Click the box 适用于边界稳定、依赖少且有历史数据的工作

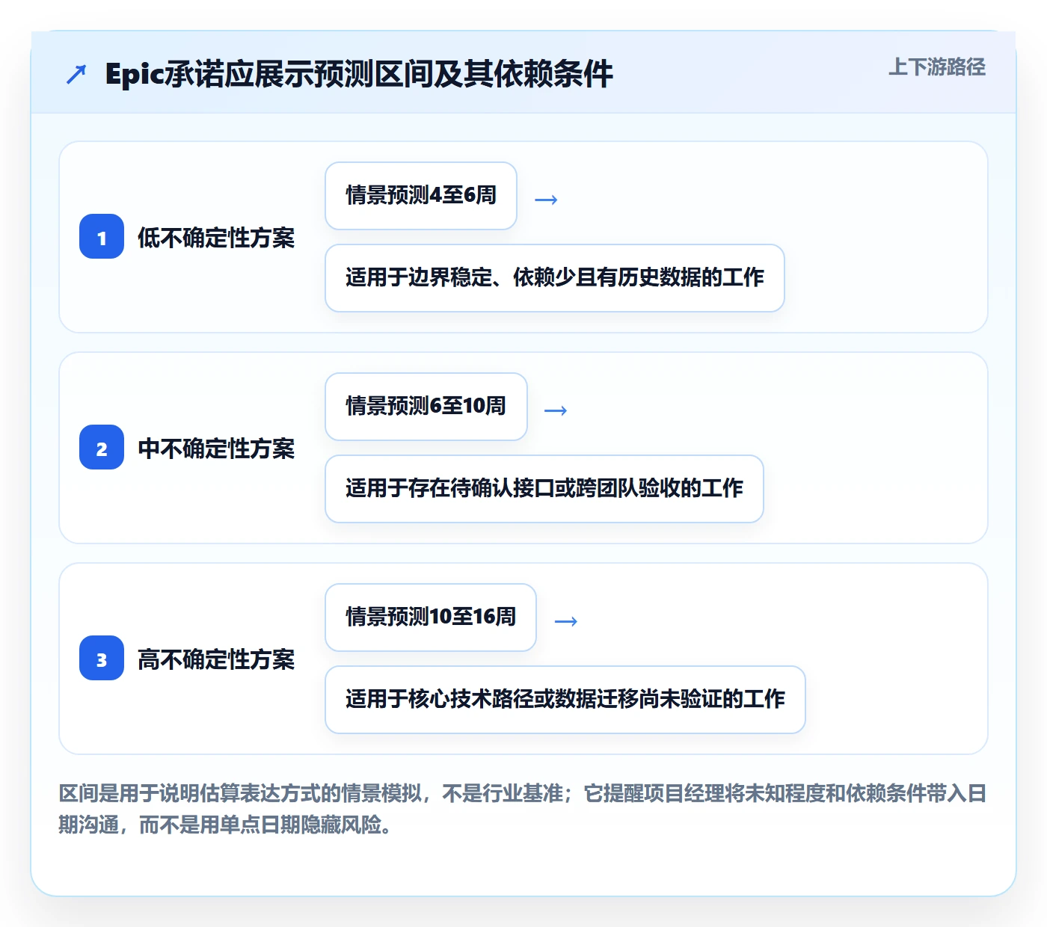(555, 278)
